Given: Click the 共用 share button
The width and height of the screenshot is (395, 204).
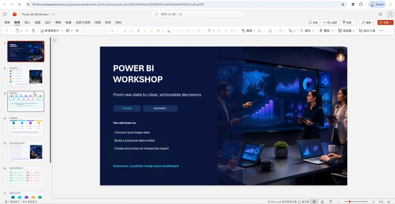Looking at the screenshot, I should [x=385, y=22].
